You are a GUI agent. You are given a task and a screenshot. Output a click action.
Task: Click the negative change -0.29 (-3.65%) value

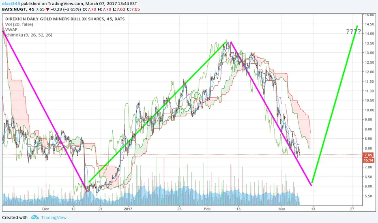coord(66,9)
